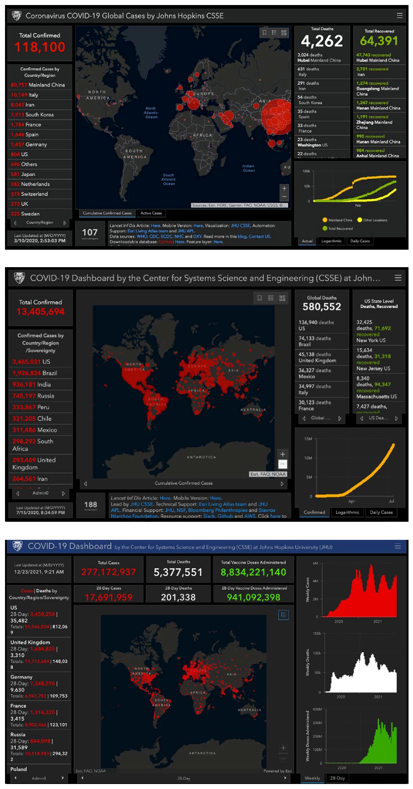Select the Active Cases tab
This screenshot has height=789, width=413.
click(151, 213)
